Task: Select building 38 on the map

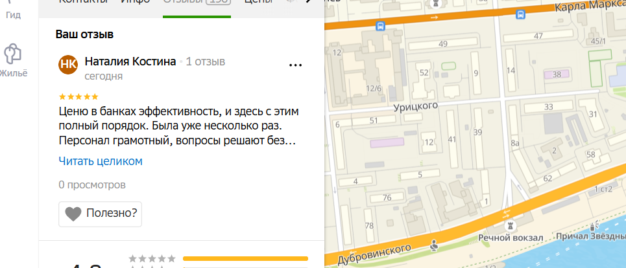Action: point(557,74)
